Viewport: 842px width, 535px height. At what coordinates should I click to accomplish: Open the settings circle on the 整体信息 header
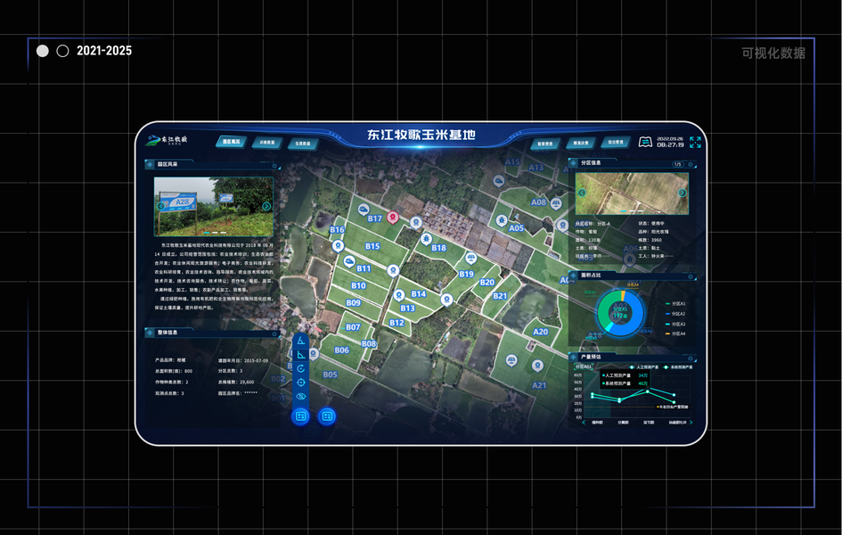(x=274, y=333)
